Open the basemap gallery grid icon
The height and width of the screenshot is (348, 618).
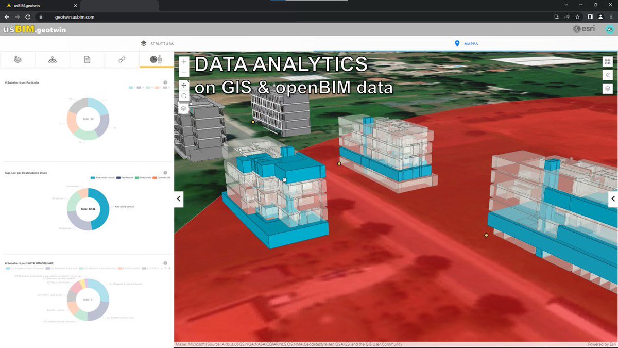tap(608, 61)
